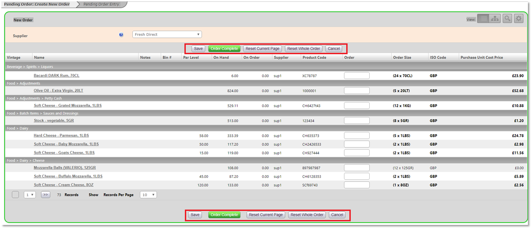Open the page number dropdown
Screen dimensions: 532x229
click(x=30, y=195)
